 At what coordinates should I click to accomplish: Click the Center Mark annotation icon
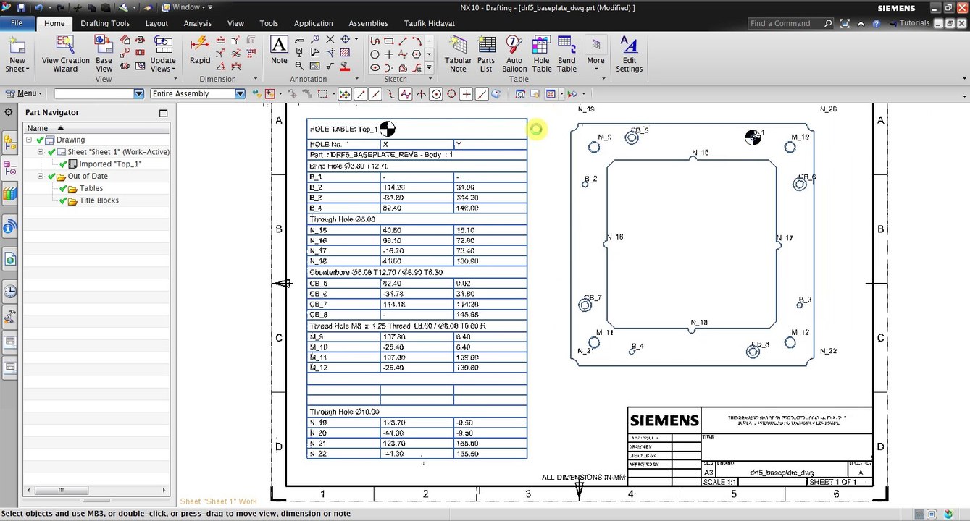(x=345, y=39)
